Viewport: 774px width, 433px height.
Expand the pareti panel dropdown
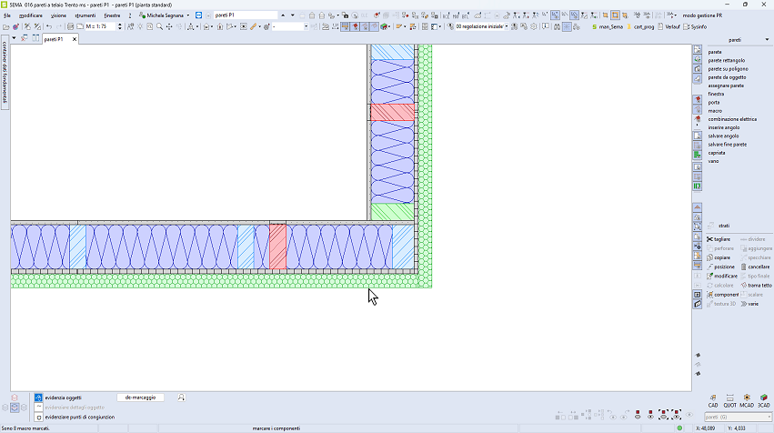point(735,40)
